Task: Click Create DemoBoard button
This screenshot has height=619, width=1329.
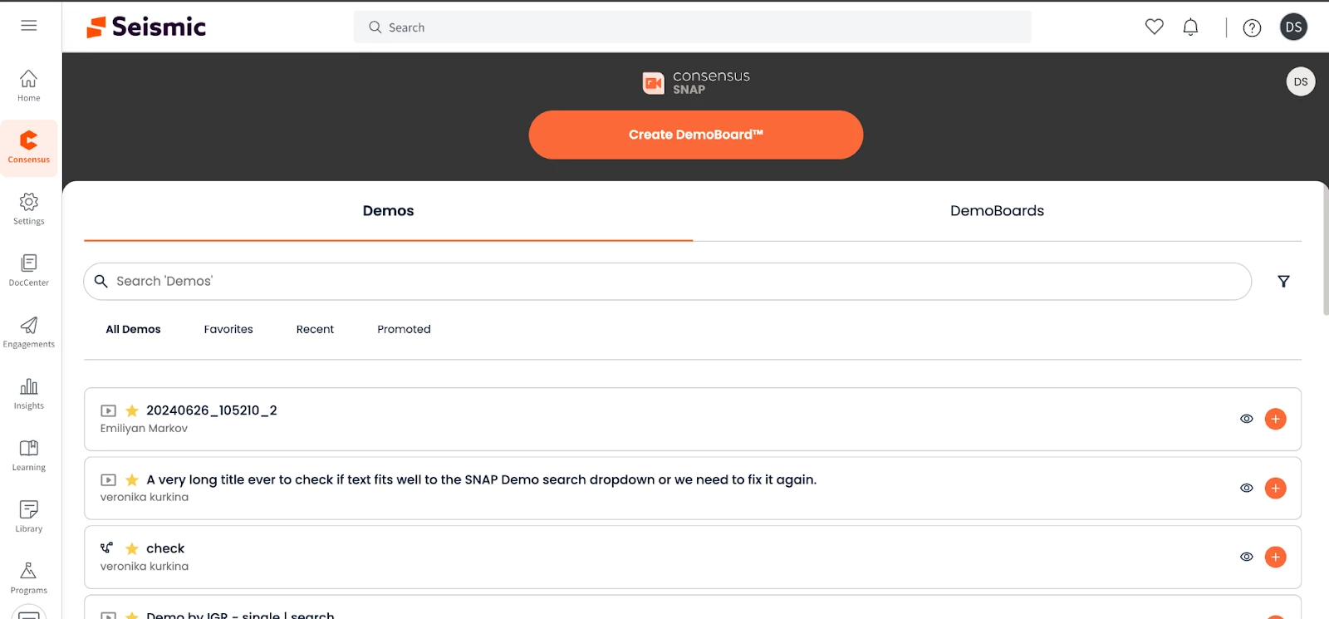Action: (x=696, y=135)
